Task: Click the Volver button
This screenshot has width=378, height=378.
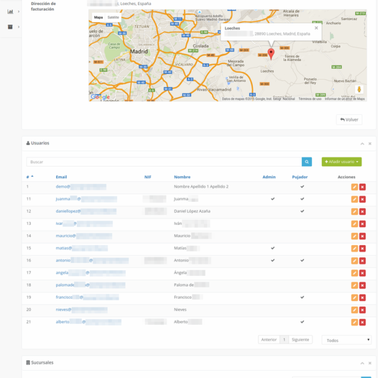Action: coord(349,119)
